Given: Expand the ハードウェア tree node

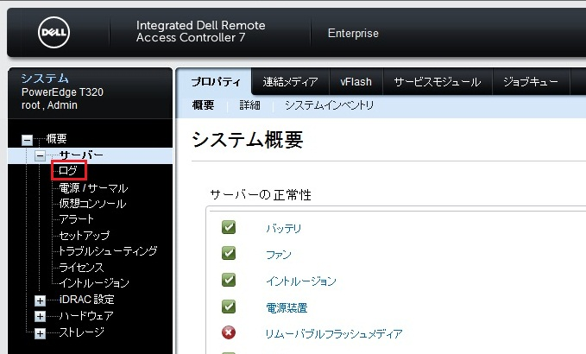Looking at the screenshot, I should coord(40,317).
